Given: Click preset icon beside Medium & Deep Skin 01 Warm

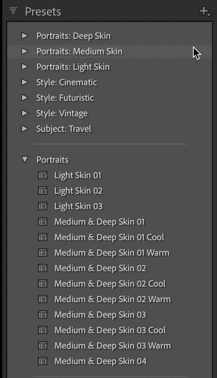Looking at the screenshot, I should (43, 253).
